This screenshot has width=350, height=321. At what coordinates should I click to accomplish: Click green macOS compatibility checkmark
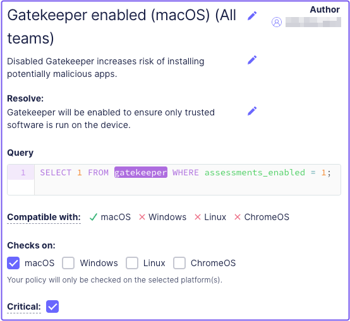pos(93,217)
